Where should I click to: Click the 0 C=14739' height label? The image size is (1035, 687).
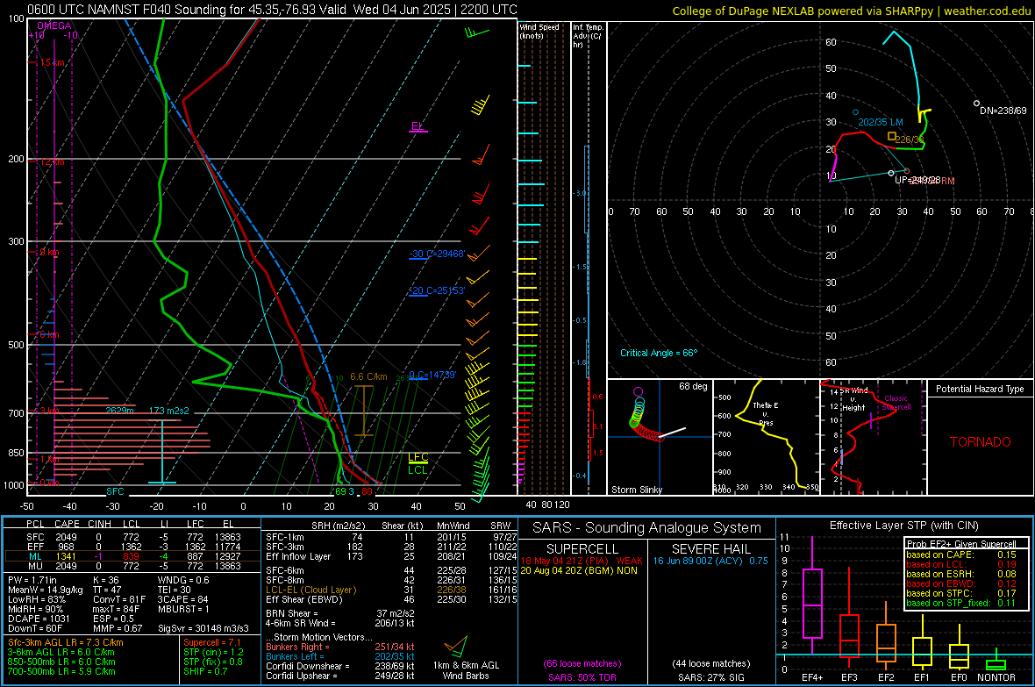432,375
